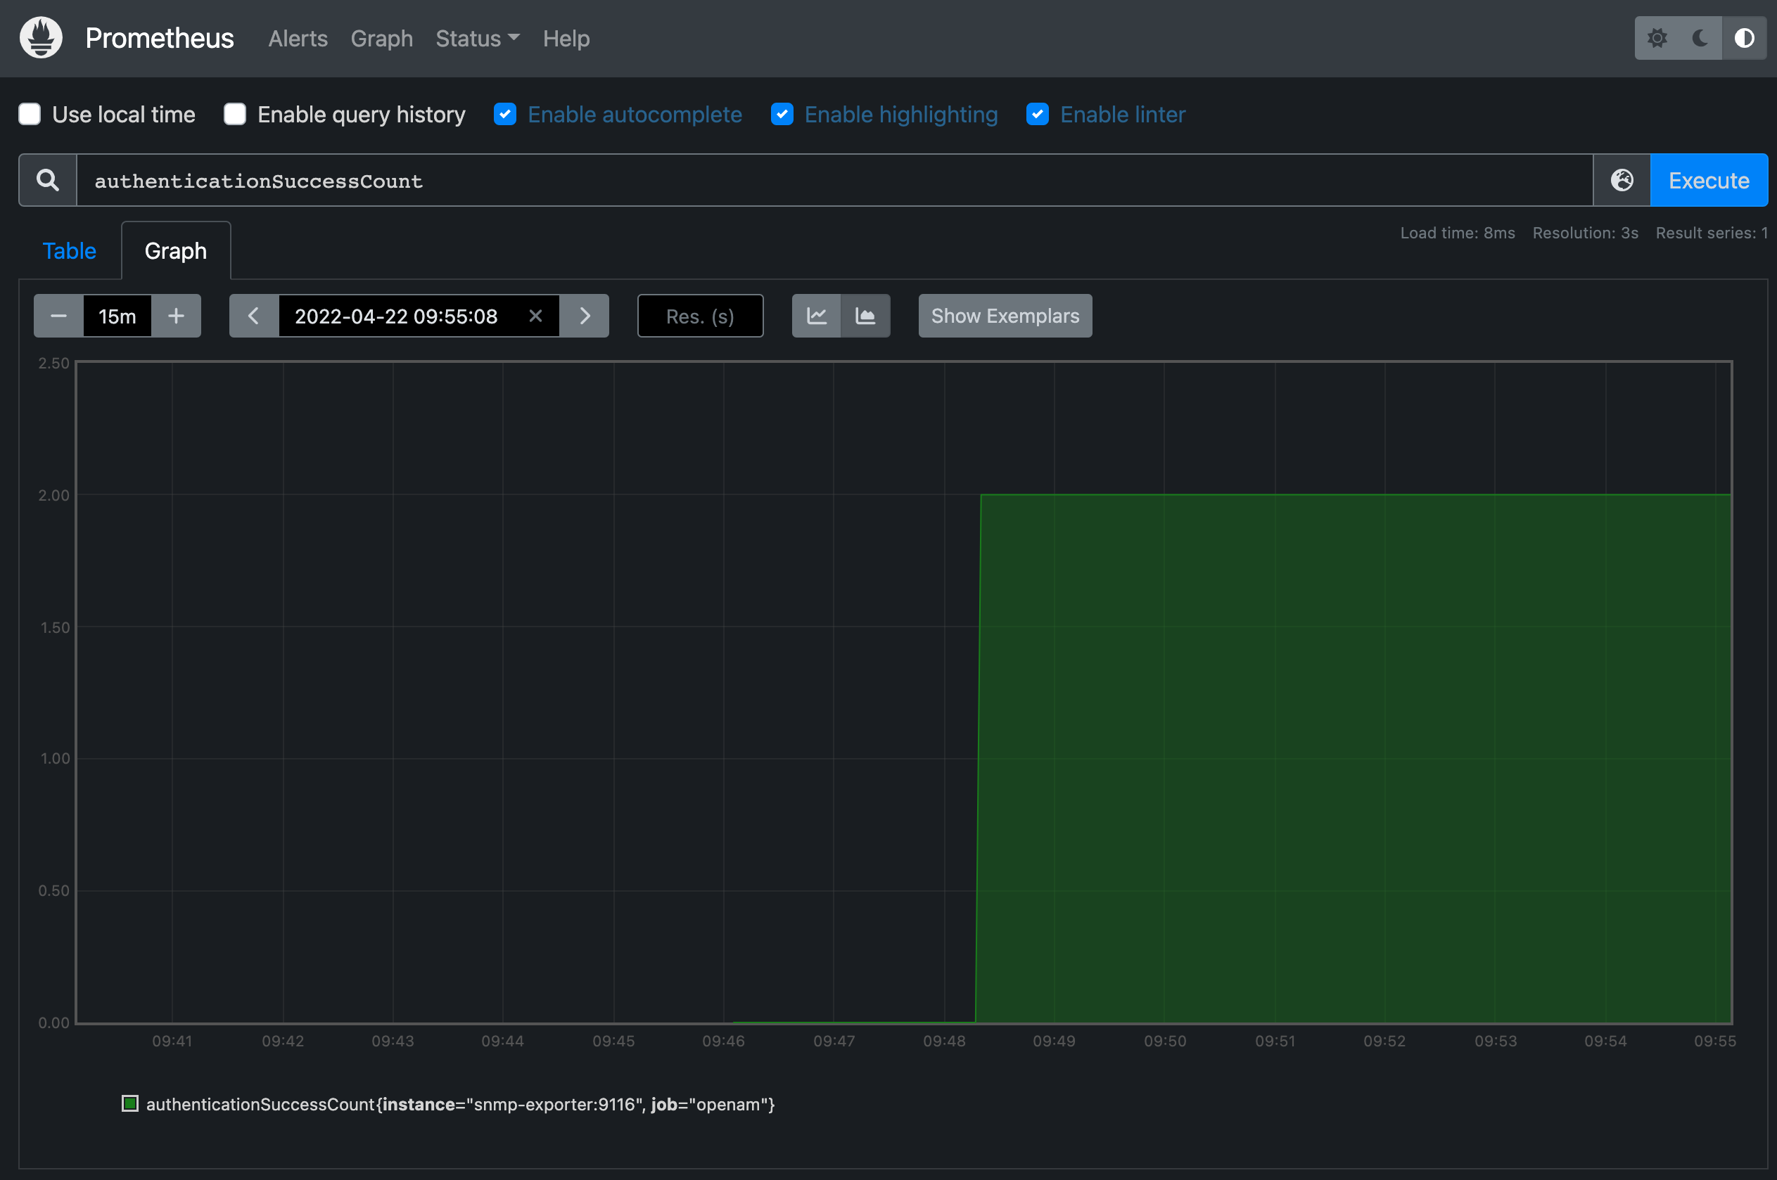Open the Status dropdown menu

pyautogui.click(x=477, y=39)
